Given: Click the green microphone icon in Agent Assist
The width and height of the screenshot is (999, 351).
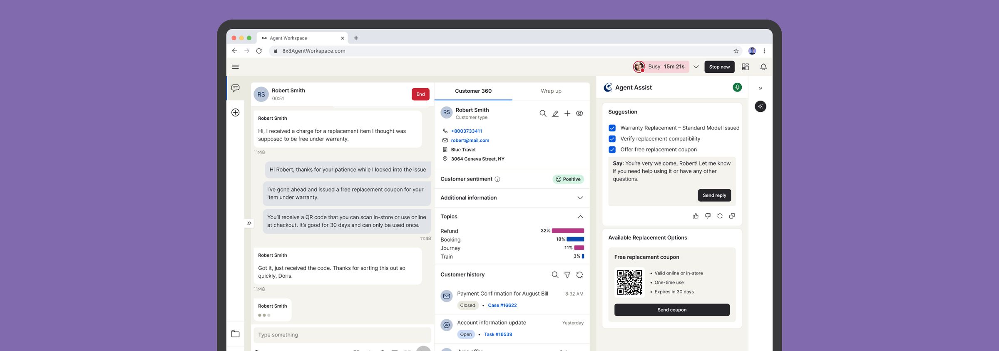Looking at the screenshot, I should [x=737, y=87].
